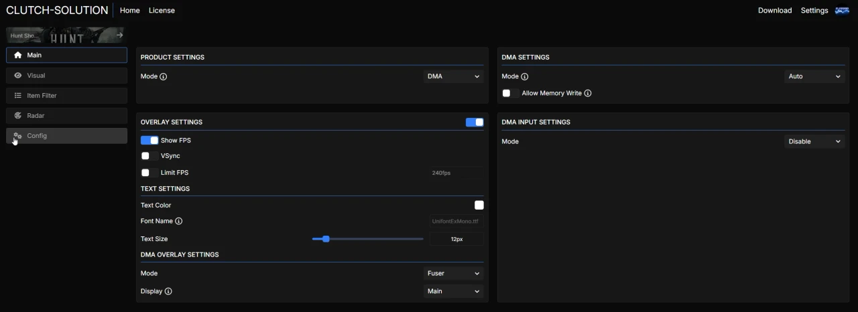Open the Visual section in the sidebar
The width and height of the screenshot is (858, 312).
tap(66, 76)
